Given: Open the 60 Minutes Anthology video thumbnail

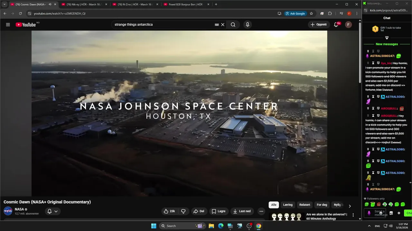Looking at the screenshot, I should click(x=286, y=217).
